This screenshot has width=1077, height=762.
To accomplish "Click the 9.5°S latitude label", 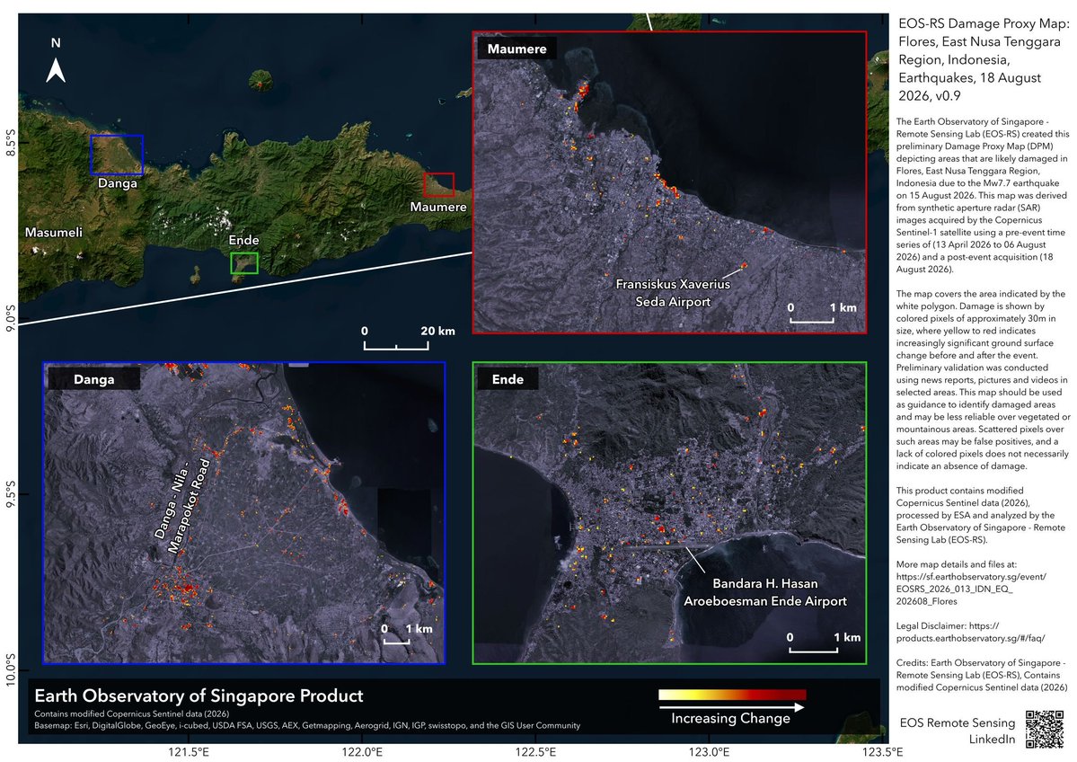I will coord(10,494).
